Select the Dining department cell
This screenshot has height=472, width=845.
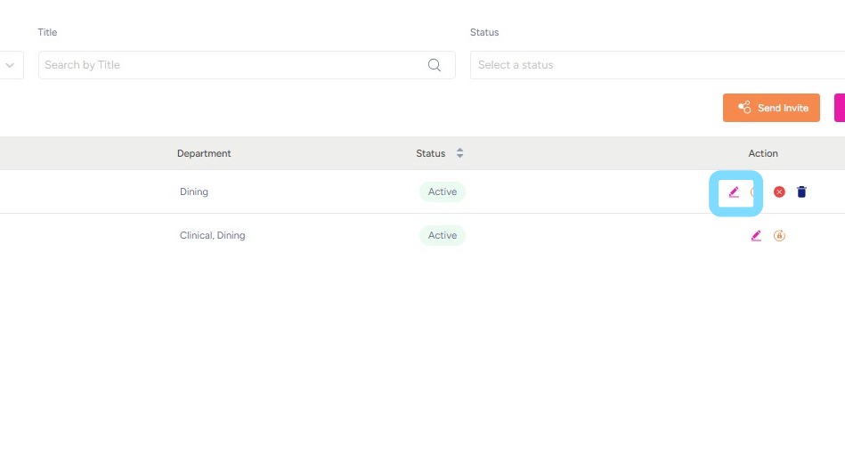194,191
